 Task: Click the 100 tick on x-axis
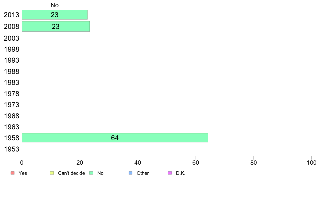coord(311,162)
